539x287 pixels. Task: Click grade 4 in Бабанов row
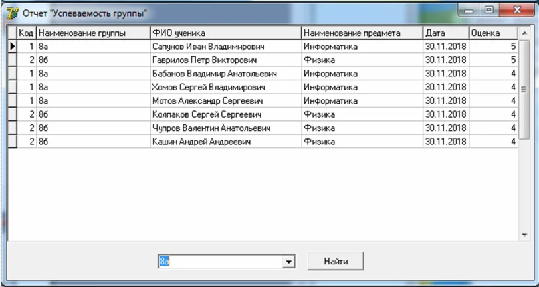pos(493,74)
